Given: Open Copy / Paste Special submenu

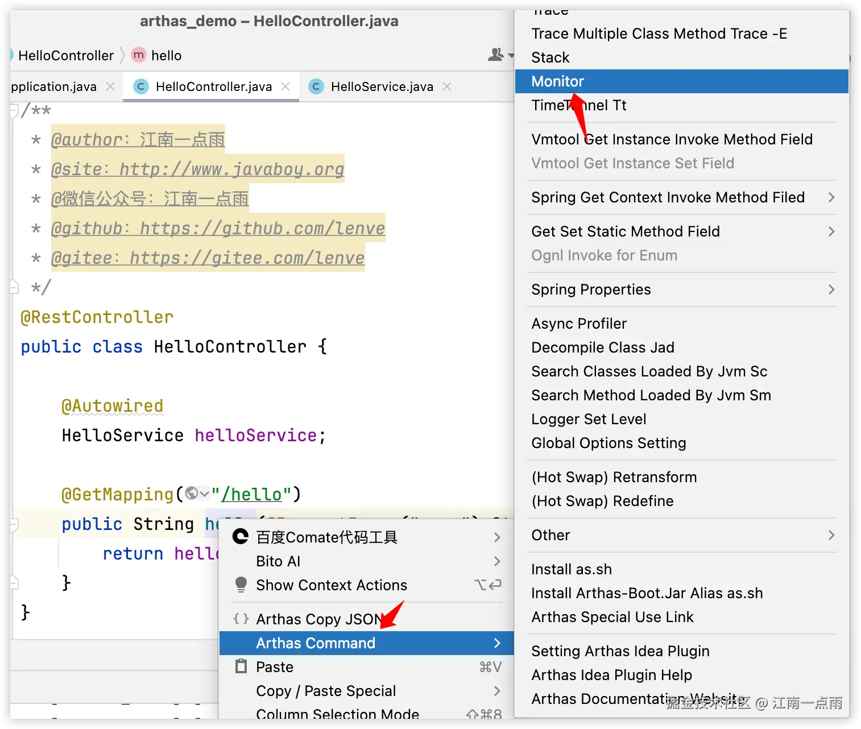Looking at the screenshot, I should (367, 690).
